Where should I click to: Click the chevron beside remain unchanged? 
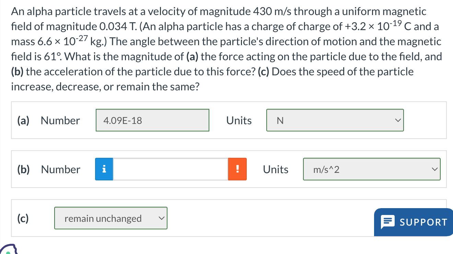click(x=161, y=218)
